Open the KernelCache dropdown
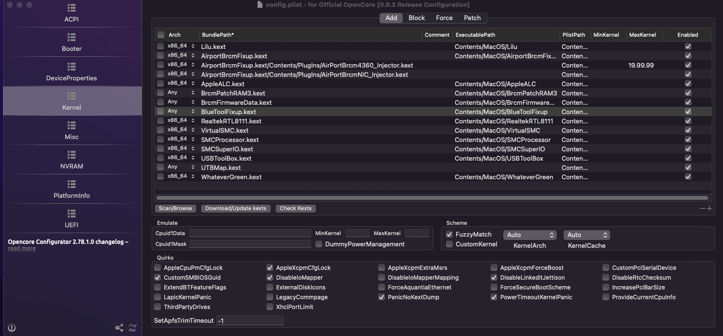723x336 pixels. (x=587, y=235)
